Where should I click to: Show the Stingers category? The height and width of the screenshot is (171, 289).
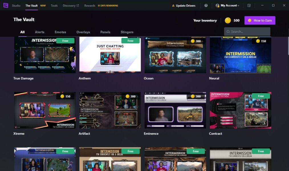click(127, 32)
